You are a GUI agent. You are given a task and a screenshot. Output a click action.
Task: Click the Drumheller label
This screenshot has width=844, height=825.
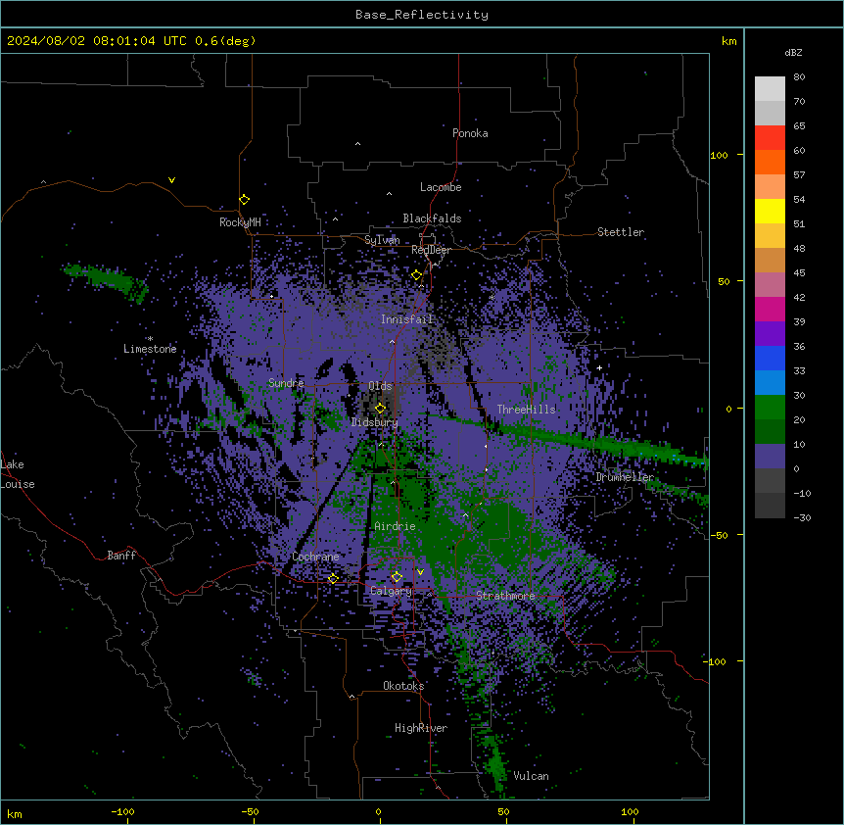click(625, 477)
